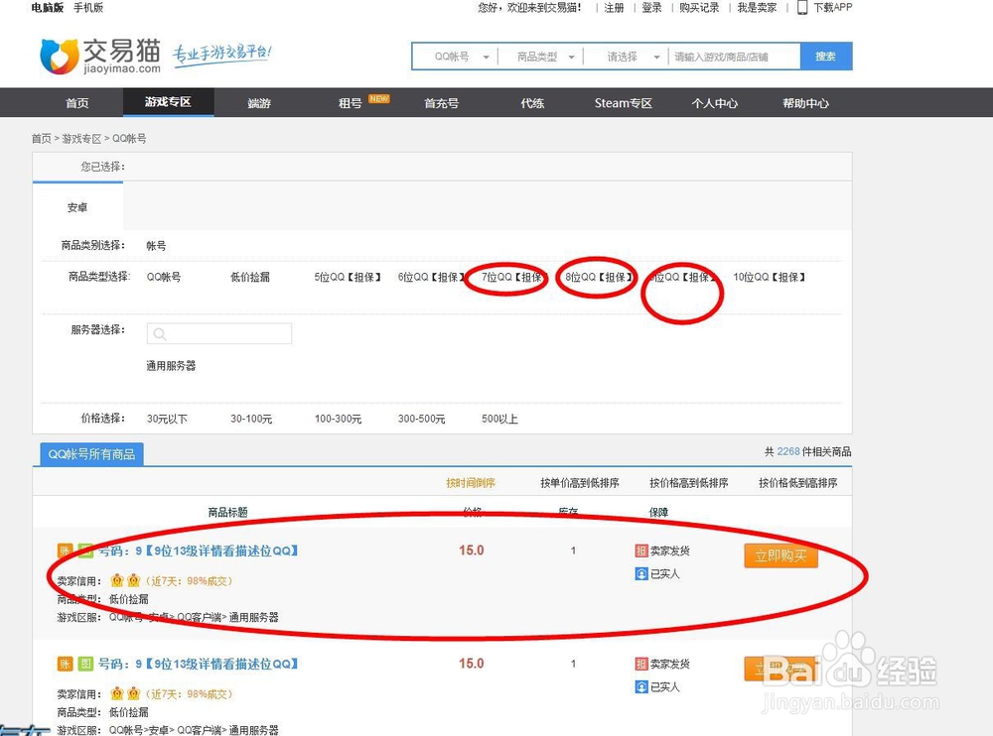Click the 下载APP link

[x=833, y=8]
